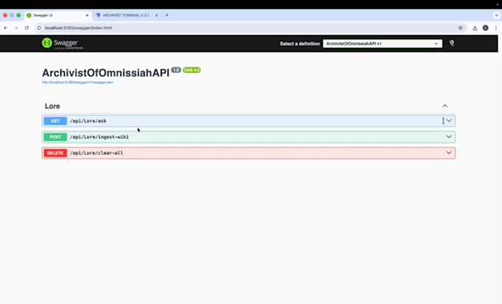Click the ArchivistOfOmnissiahAPI title
This screenshot has width=502, height=304.
tap(106, 73)
